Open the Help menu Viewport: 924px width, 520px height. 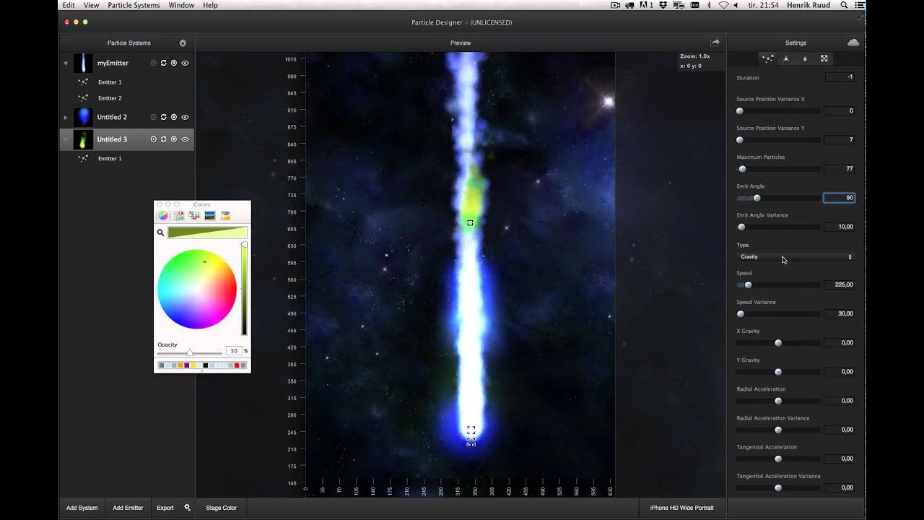(210, 5)
